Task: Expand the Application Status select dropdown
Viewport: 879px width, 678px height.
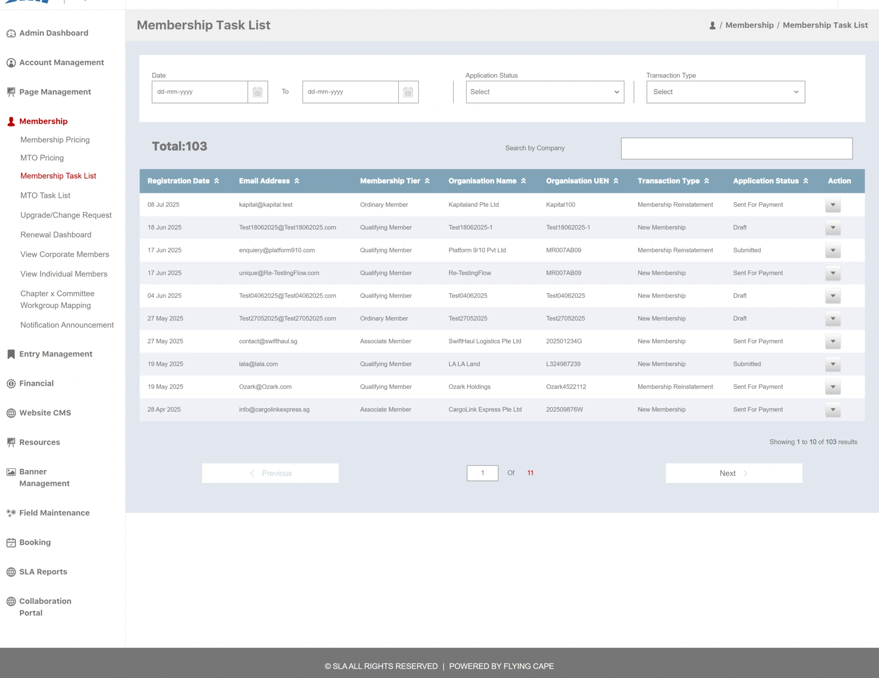Action: [x=545, y=92]
